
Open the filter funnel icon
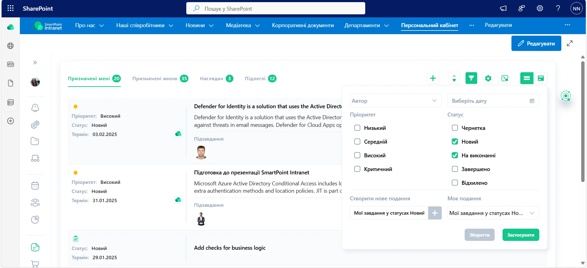(x=471, y=78)
